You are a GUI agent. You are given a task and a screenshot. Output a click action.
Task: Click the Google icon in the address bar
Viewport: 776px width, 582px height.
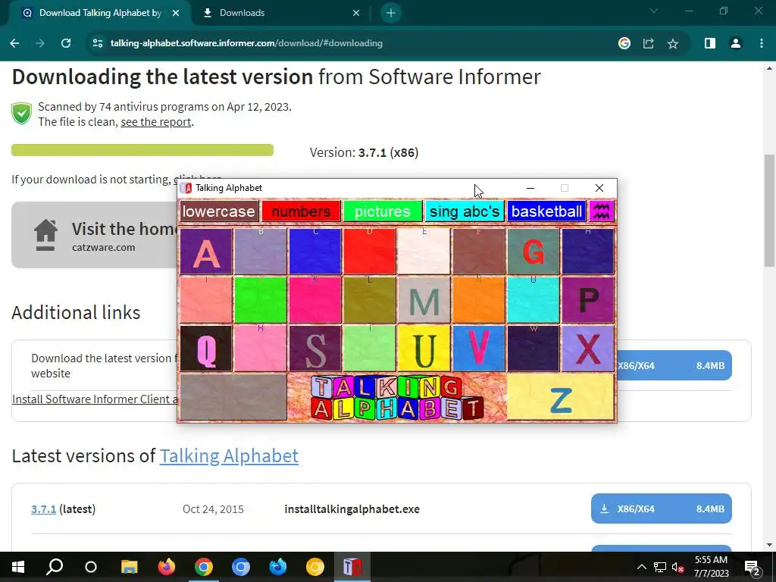pos(624,43)
